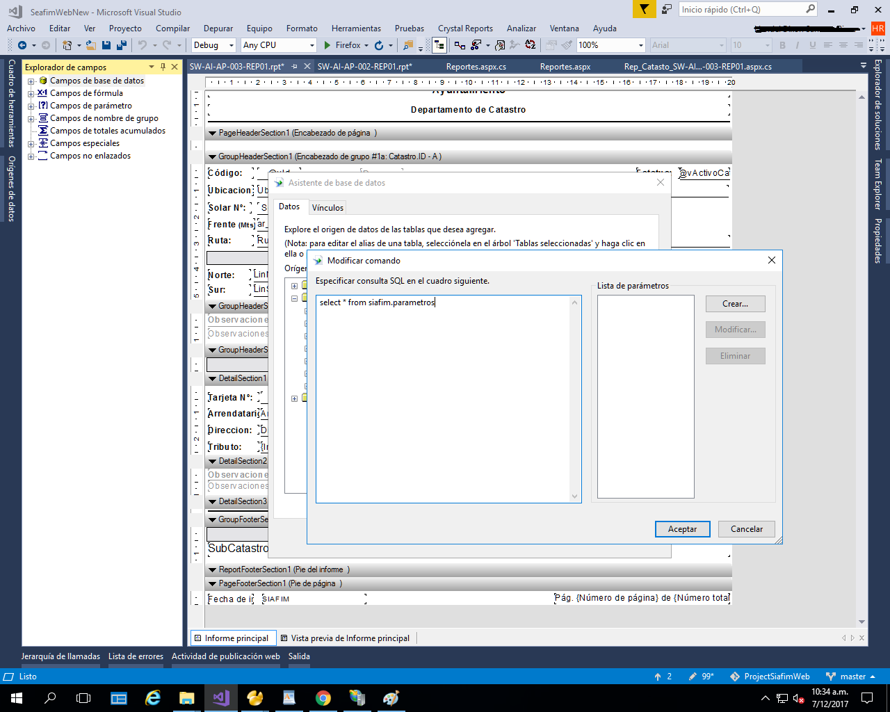Select Campos no enlazados tree item
Viewport: 890px width, 712px height.
[x=90, y=156]
